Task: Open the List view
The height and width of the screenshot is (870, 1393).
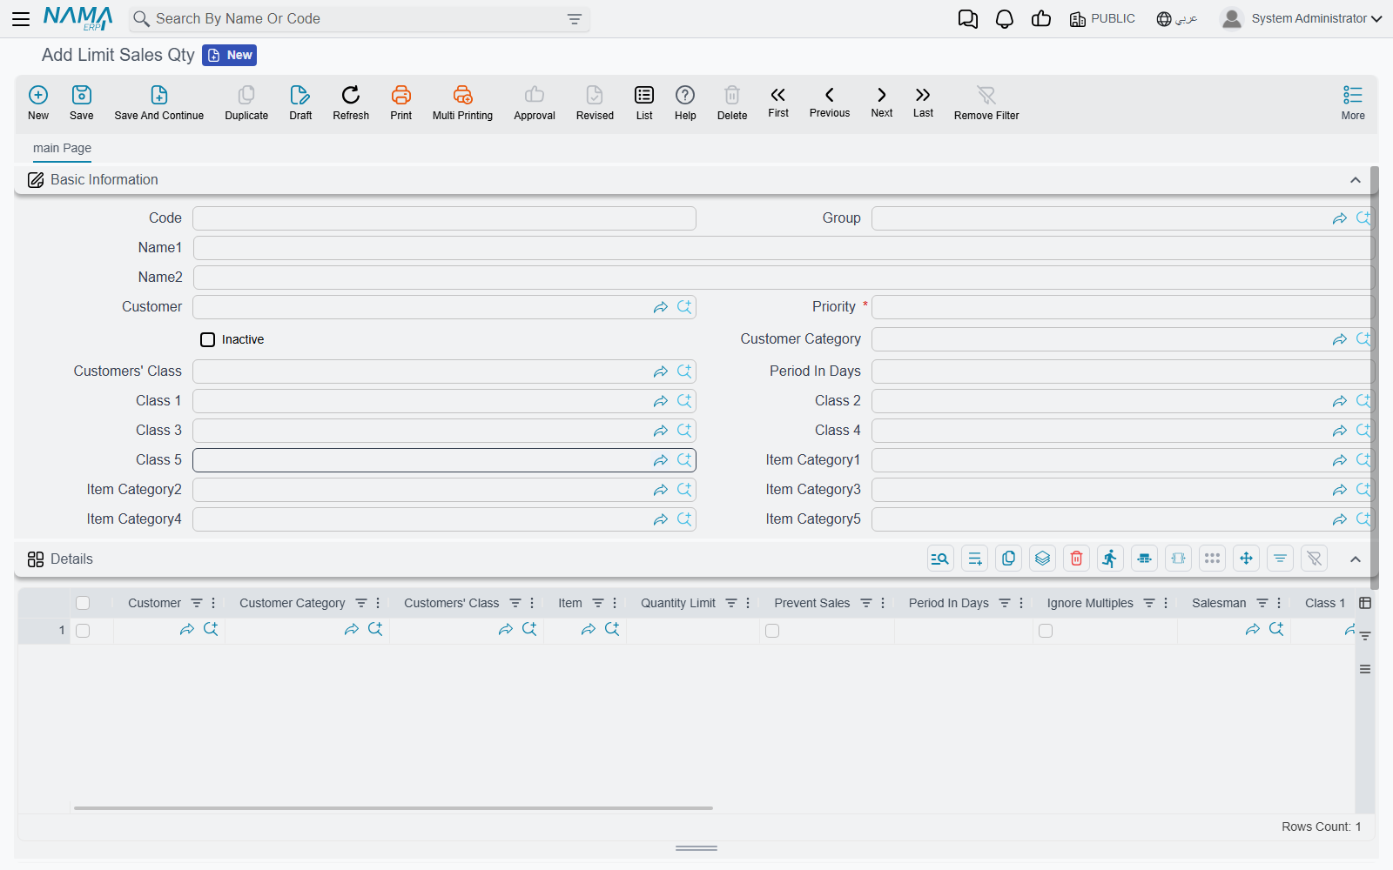Action: (644, 103)
